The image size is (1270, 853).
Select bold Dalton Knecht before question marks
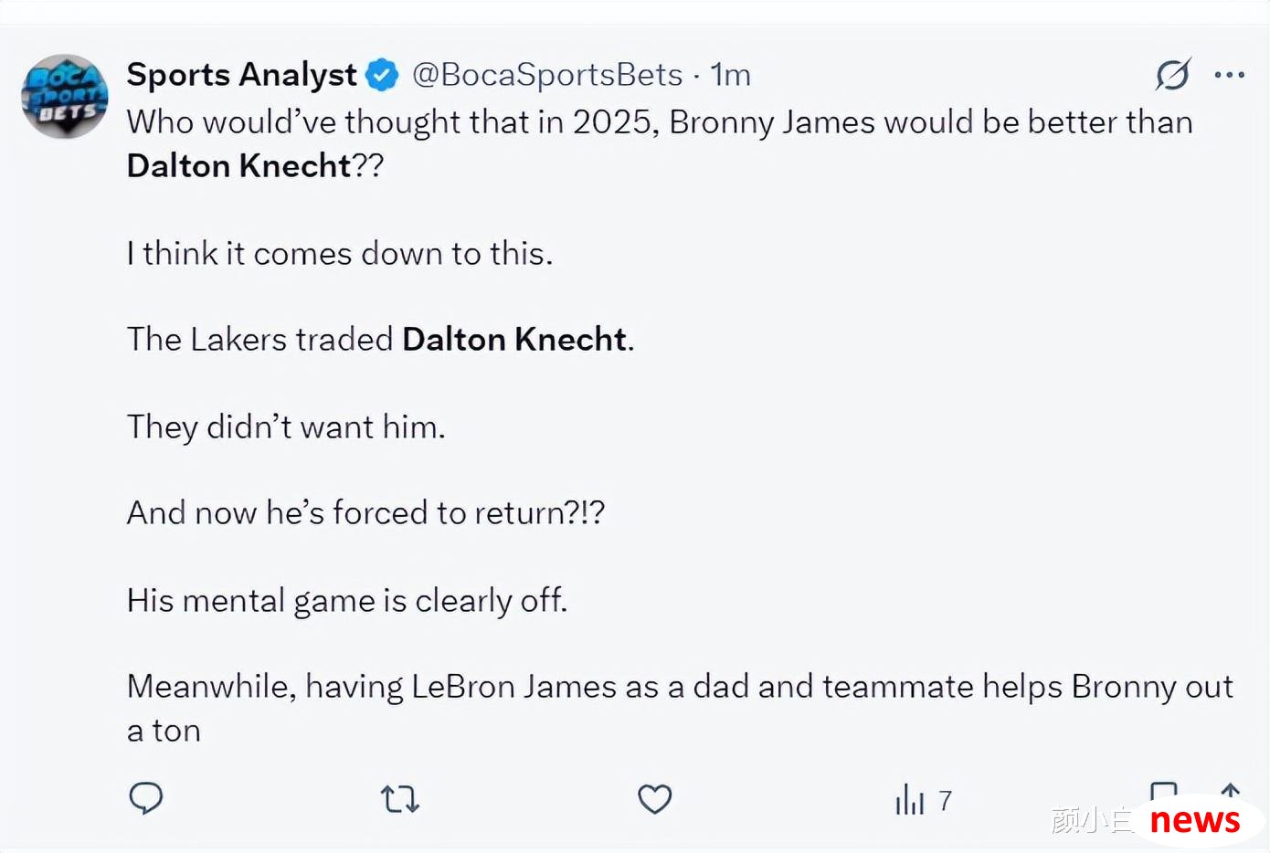coord(239,165)
